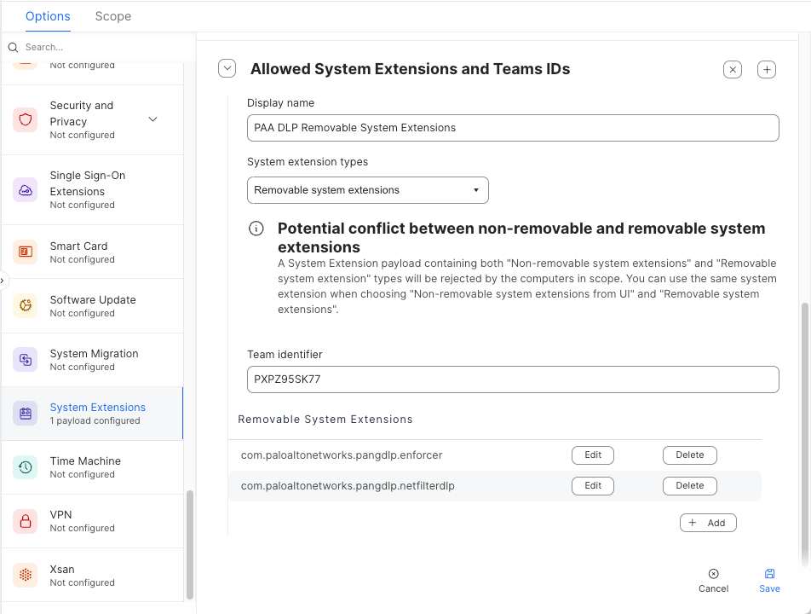Screen dimensions: 811x614
Task: Click the System Migration icon
Action: pos(25,360)
